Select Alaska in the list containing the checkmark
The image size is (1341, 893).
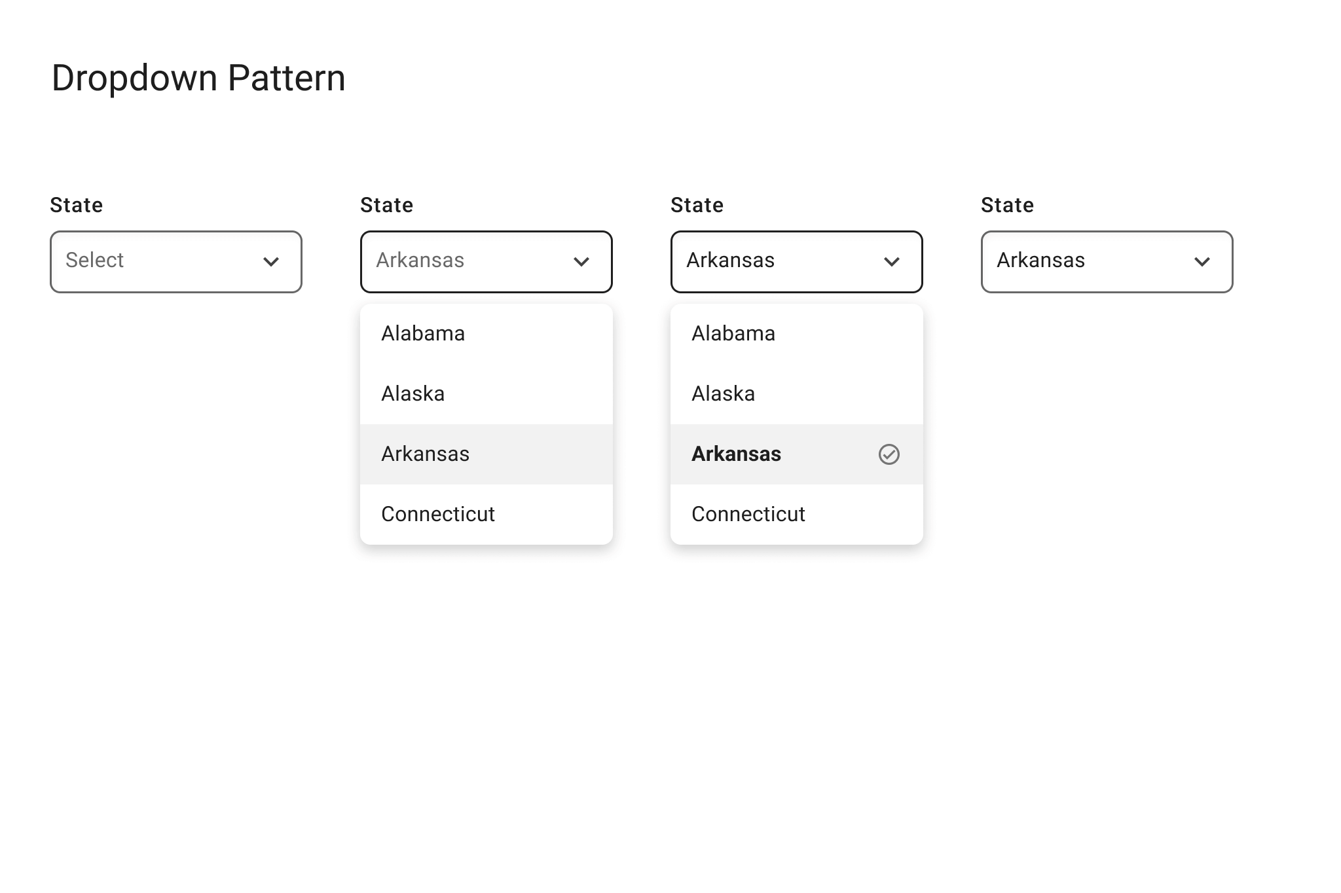(x=724, y=394)
